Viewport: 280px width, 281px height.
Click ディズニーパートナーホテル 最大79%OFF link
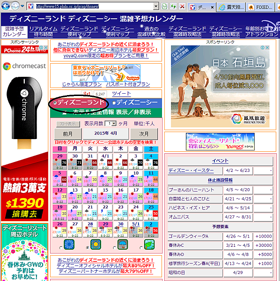click(x=106, y=271)
